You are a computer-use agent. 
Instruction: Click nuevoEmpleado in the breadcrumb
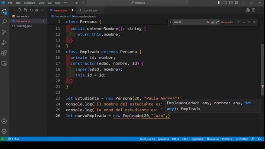[86, 17]
